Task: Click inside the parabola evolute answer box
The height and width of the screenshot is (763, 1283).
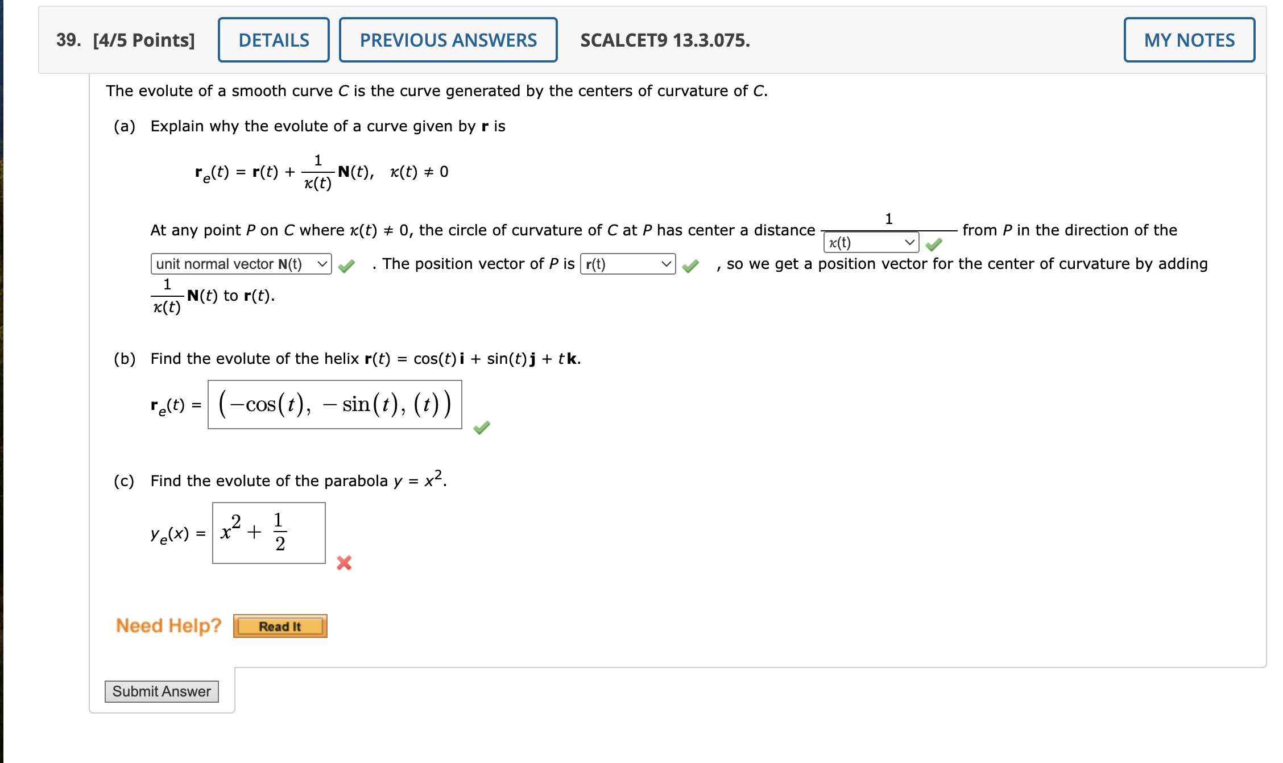Action: tap(268, 533)
